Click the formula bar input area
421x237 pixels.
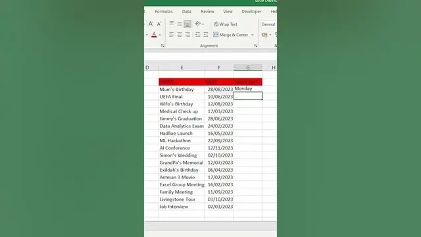(x=210, y=57)
